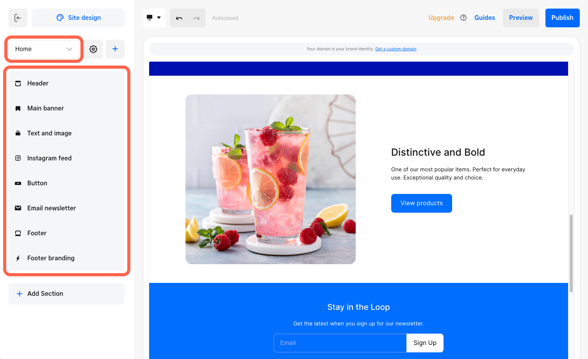Viewport: 588px width, 359px height.
Task: Click the preview pane vertical scrollbar
Action: click(x=571, y=253)
